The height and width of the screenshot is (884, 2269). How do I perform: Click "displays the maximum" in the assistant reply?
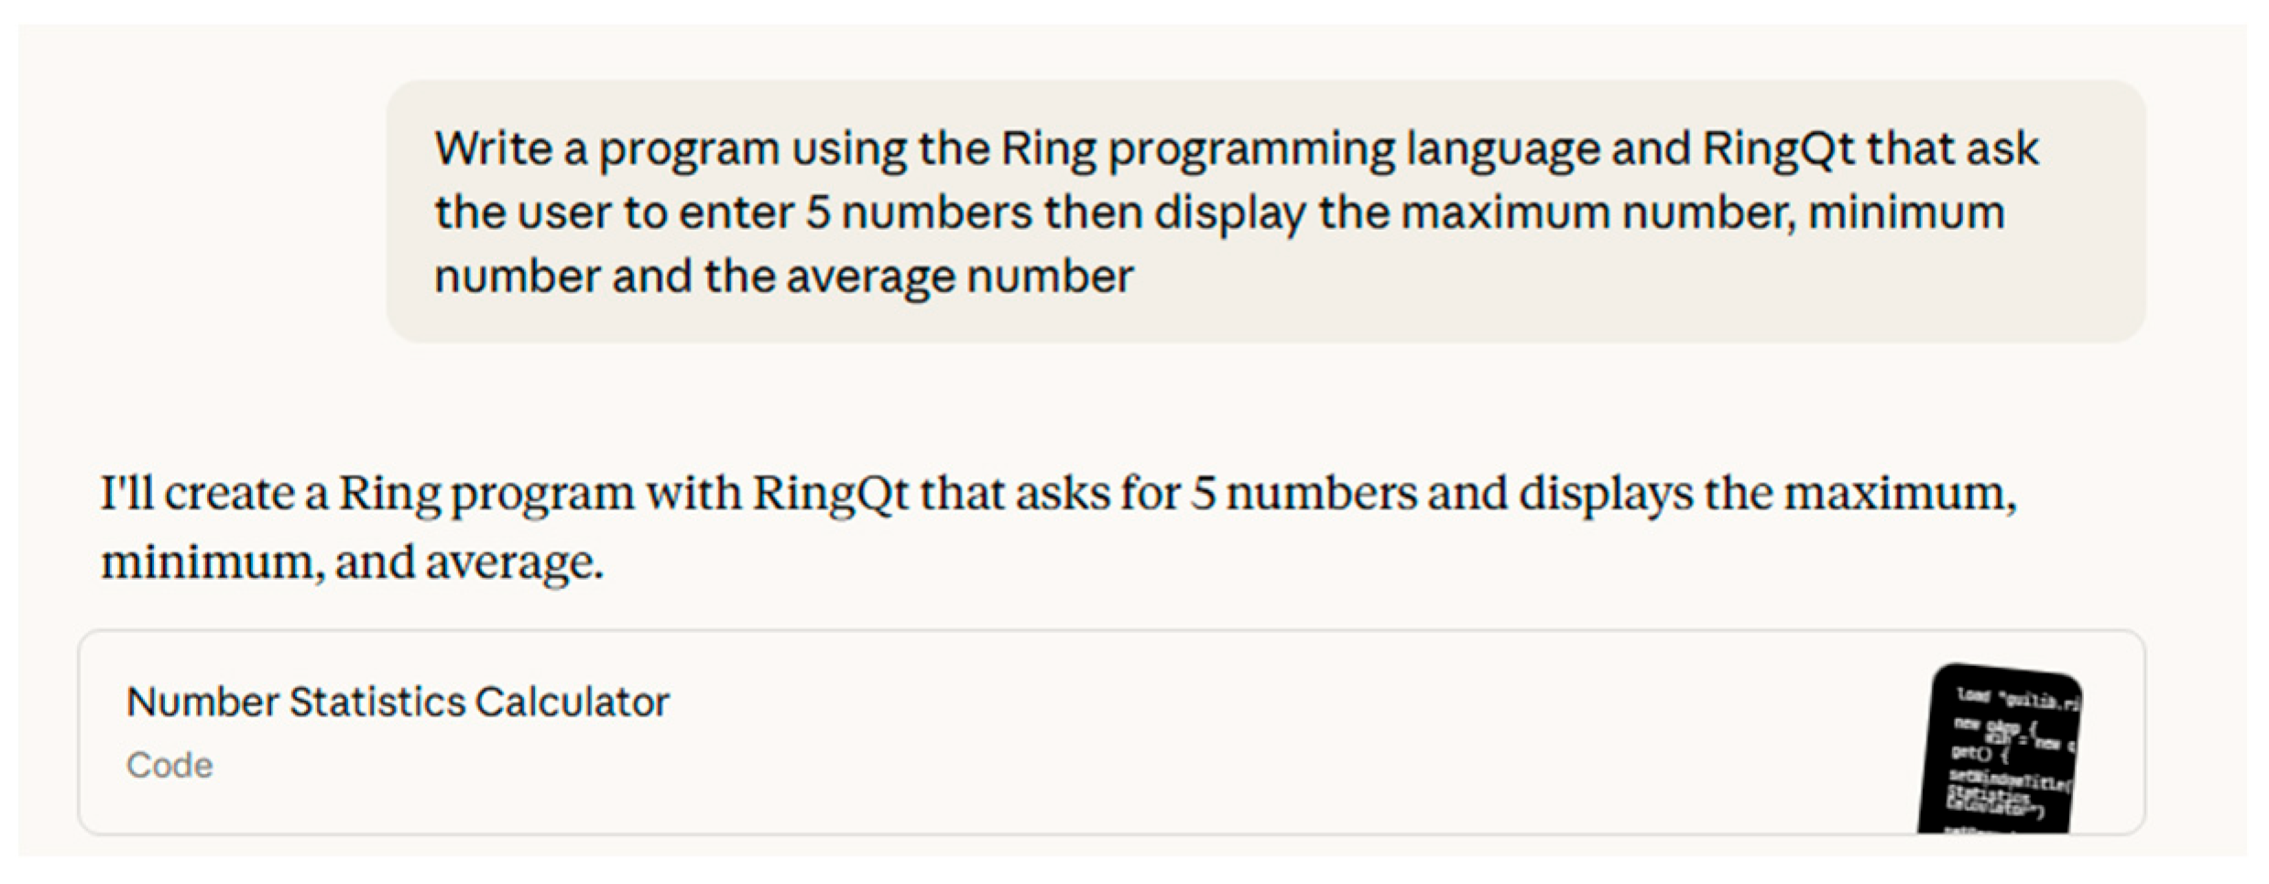click(1767, 494)
